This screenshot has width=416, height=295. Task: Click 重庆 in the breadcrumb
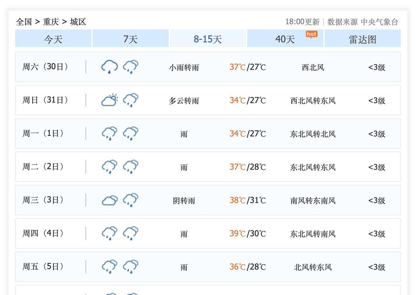[51, 22]
